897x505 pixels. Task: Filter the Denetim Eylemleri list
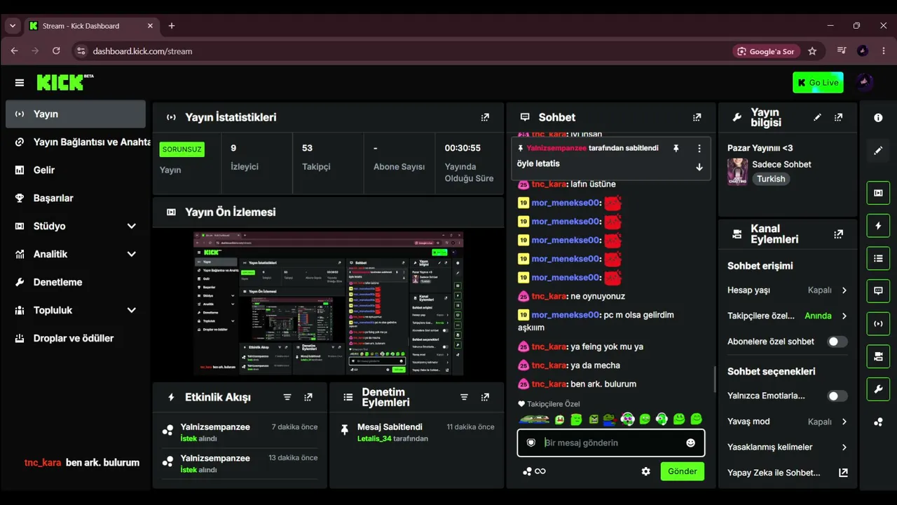click(464, 397)
